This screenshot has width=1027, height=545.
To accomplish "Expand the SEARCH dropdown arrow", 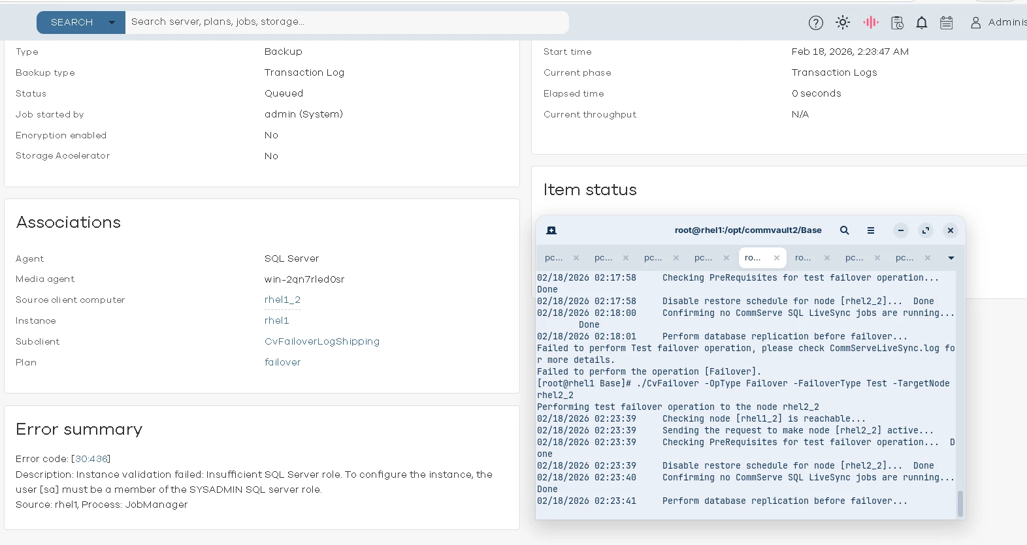I will tap(112, 23).
